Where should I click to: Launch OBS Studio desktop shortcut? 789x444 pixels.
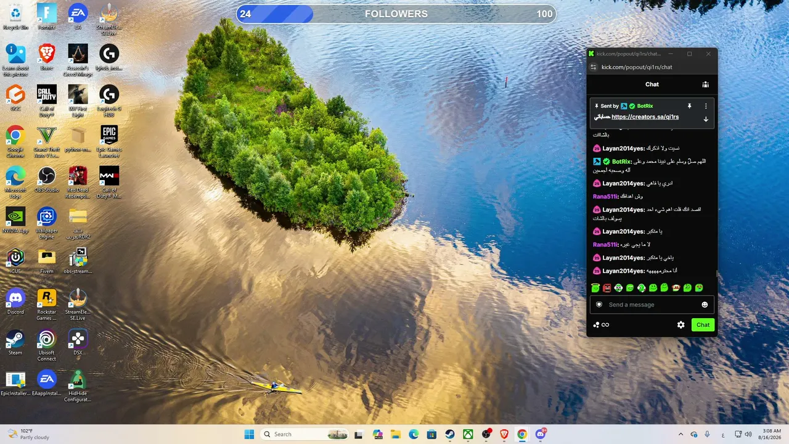[47, 179]
